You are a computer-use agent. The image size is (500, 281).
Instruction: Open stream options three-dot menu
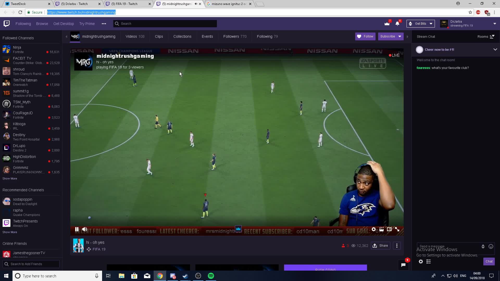[397, 246]
